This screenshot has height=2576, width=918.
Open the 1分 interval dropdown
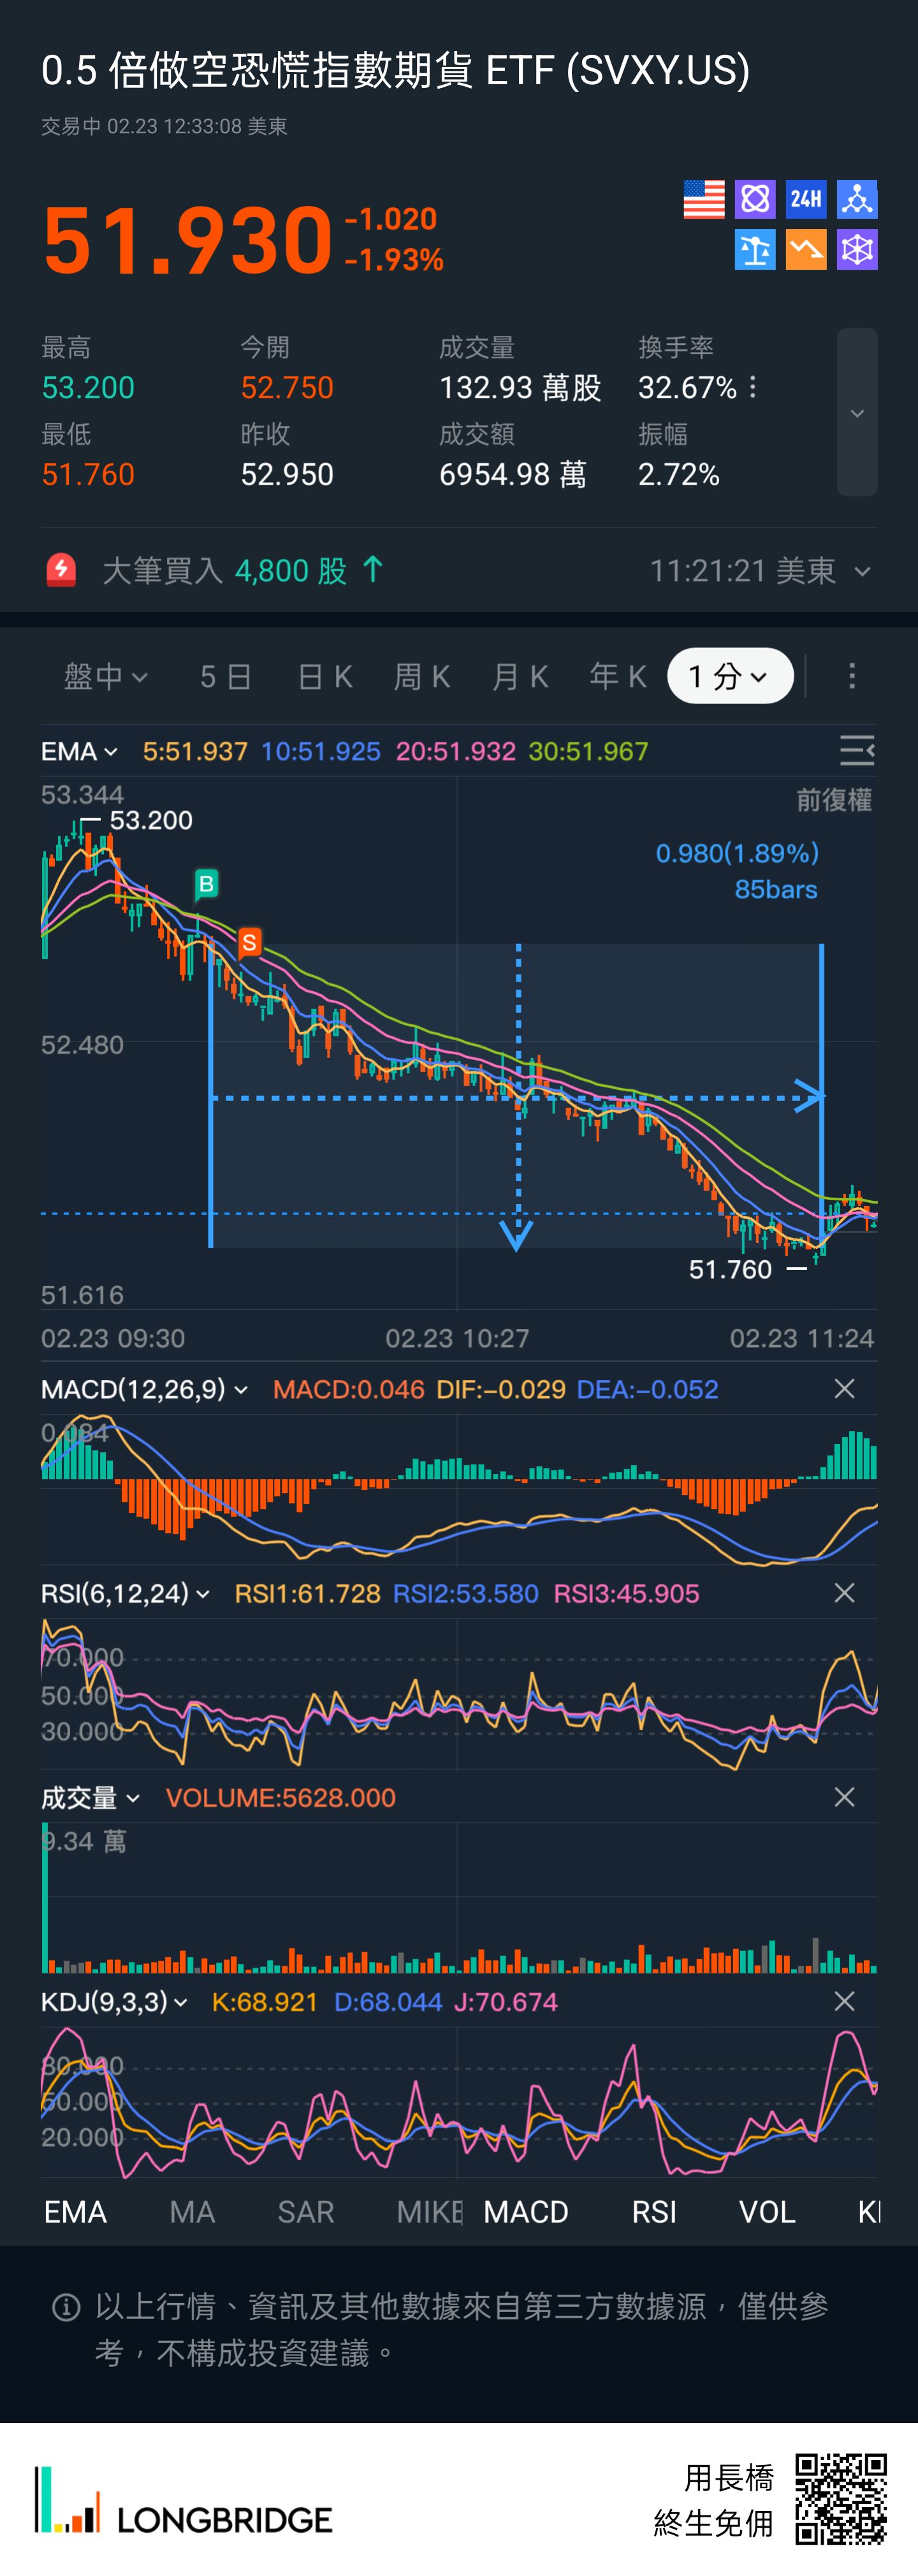click(x=729, y=677)
